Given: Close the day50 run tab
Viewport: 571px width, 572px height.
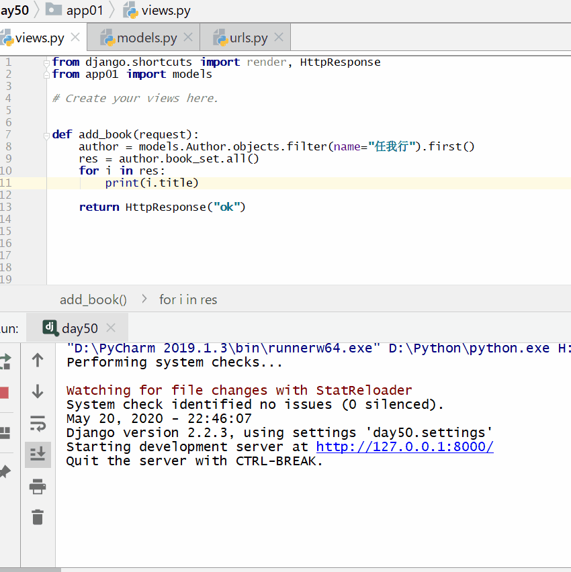Looking at the screenshot, I should coord(111,328).
